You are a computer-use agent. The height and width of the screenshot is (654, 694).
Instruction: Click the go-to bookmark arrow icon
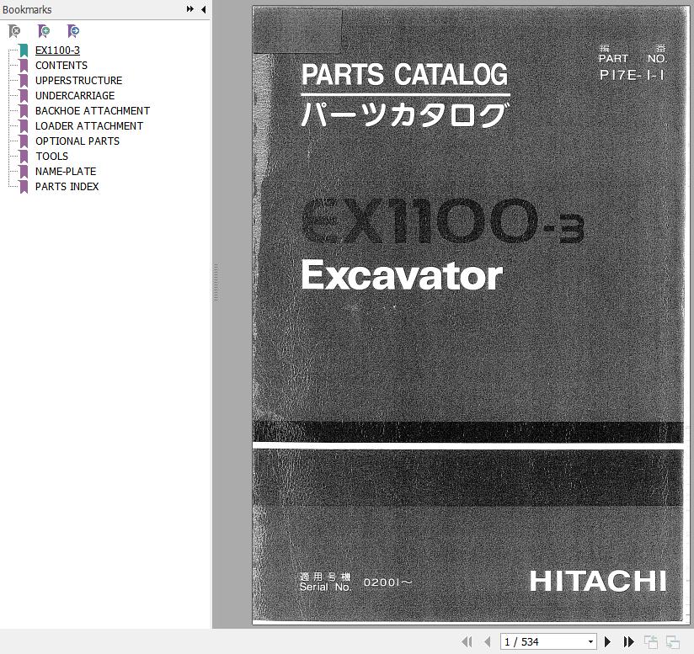(73, 31)
